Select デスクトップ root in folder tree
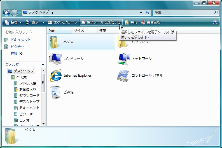 [21, 71]
